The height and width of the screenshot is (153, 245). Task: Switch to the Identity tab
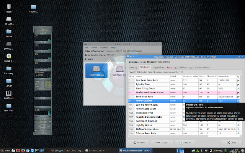[133, 67]
